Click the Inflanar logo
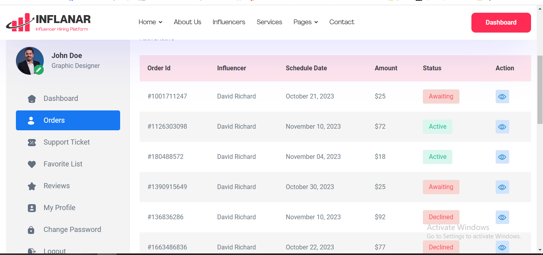The image size is (543, 255). [49, 23]
